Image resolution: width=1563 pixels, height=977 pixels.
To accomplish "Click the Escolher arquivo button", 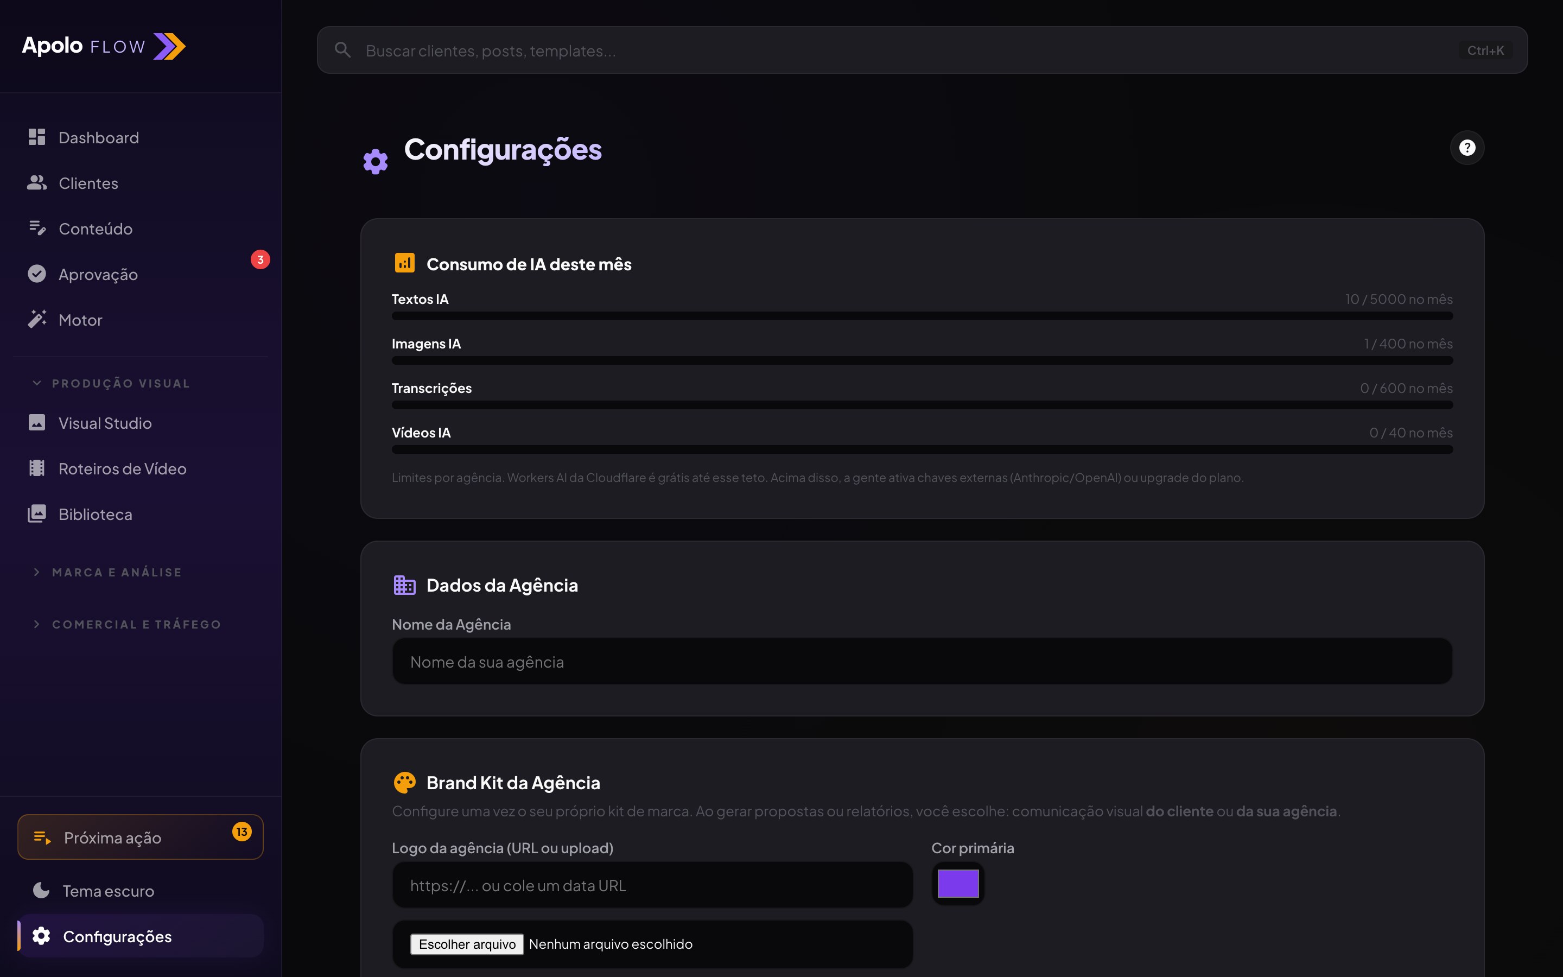I will click(466, 943).
